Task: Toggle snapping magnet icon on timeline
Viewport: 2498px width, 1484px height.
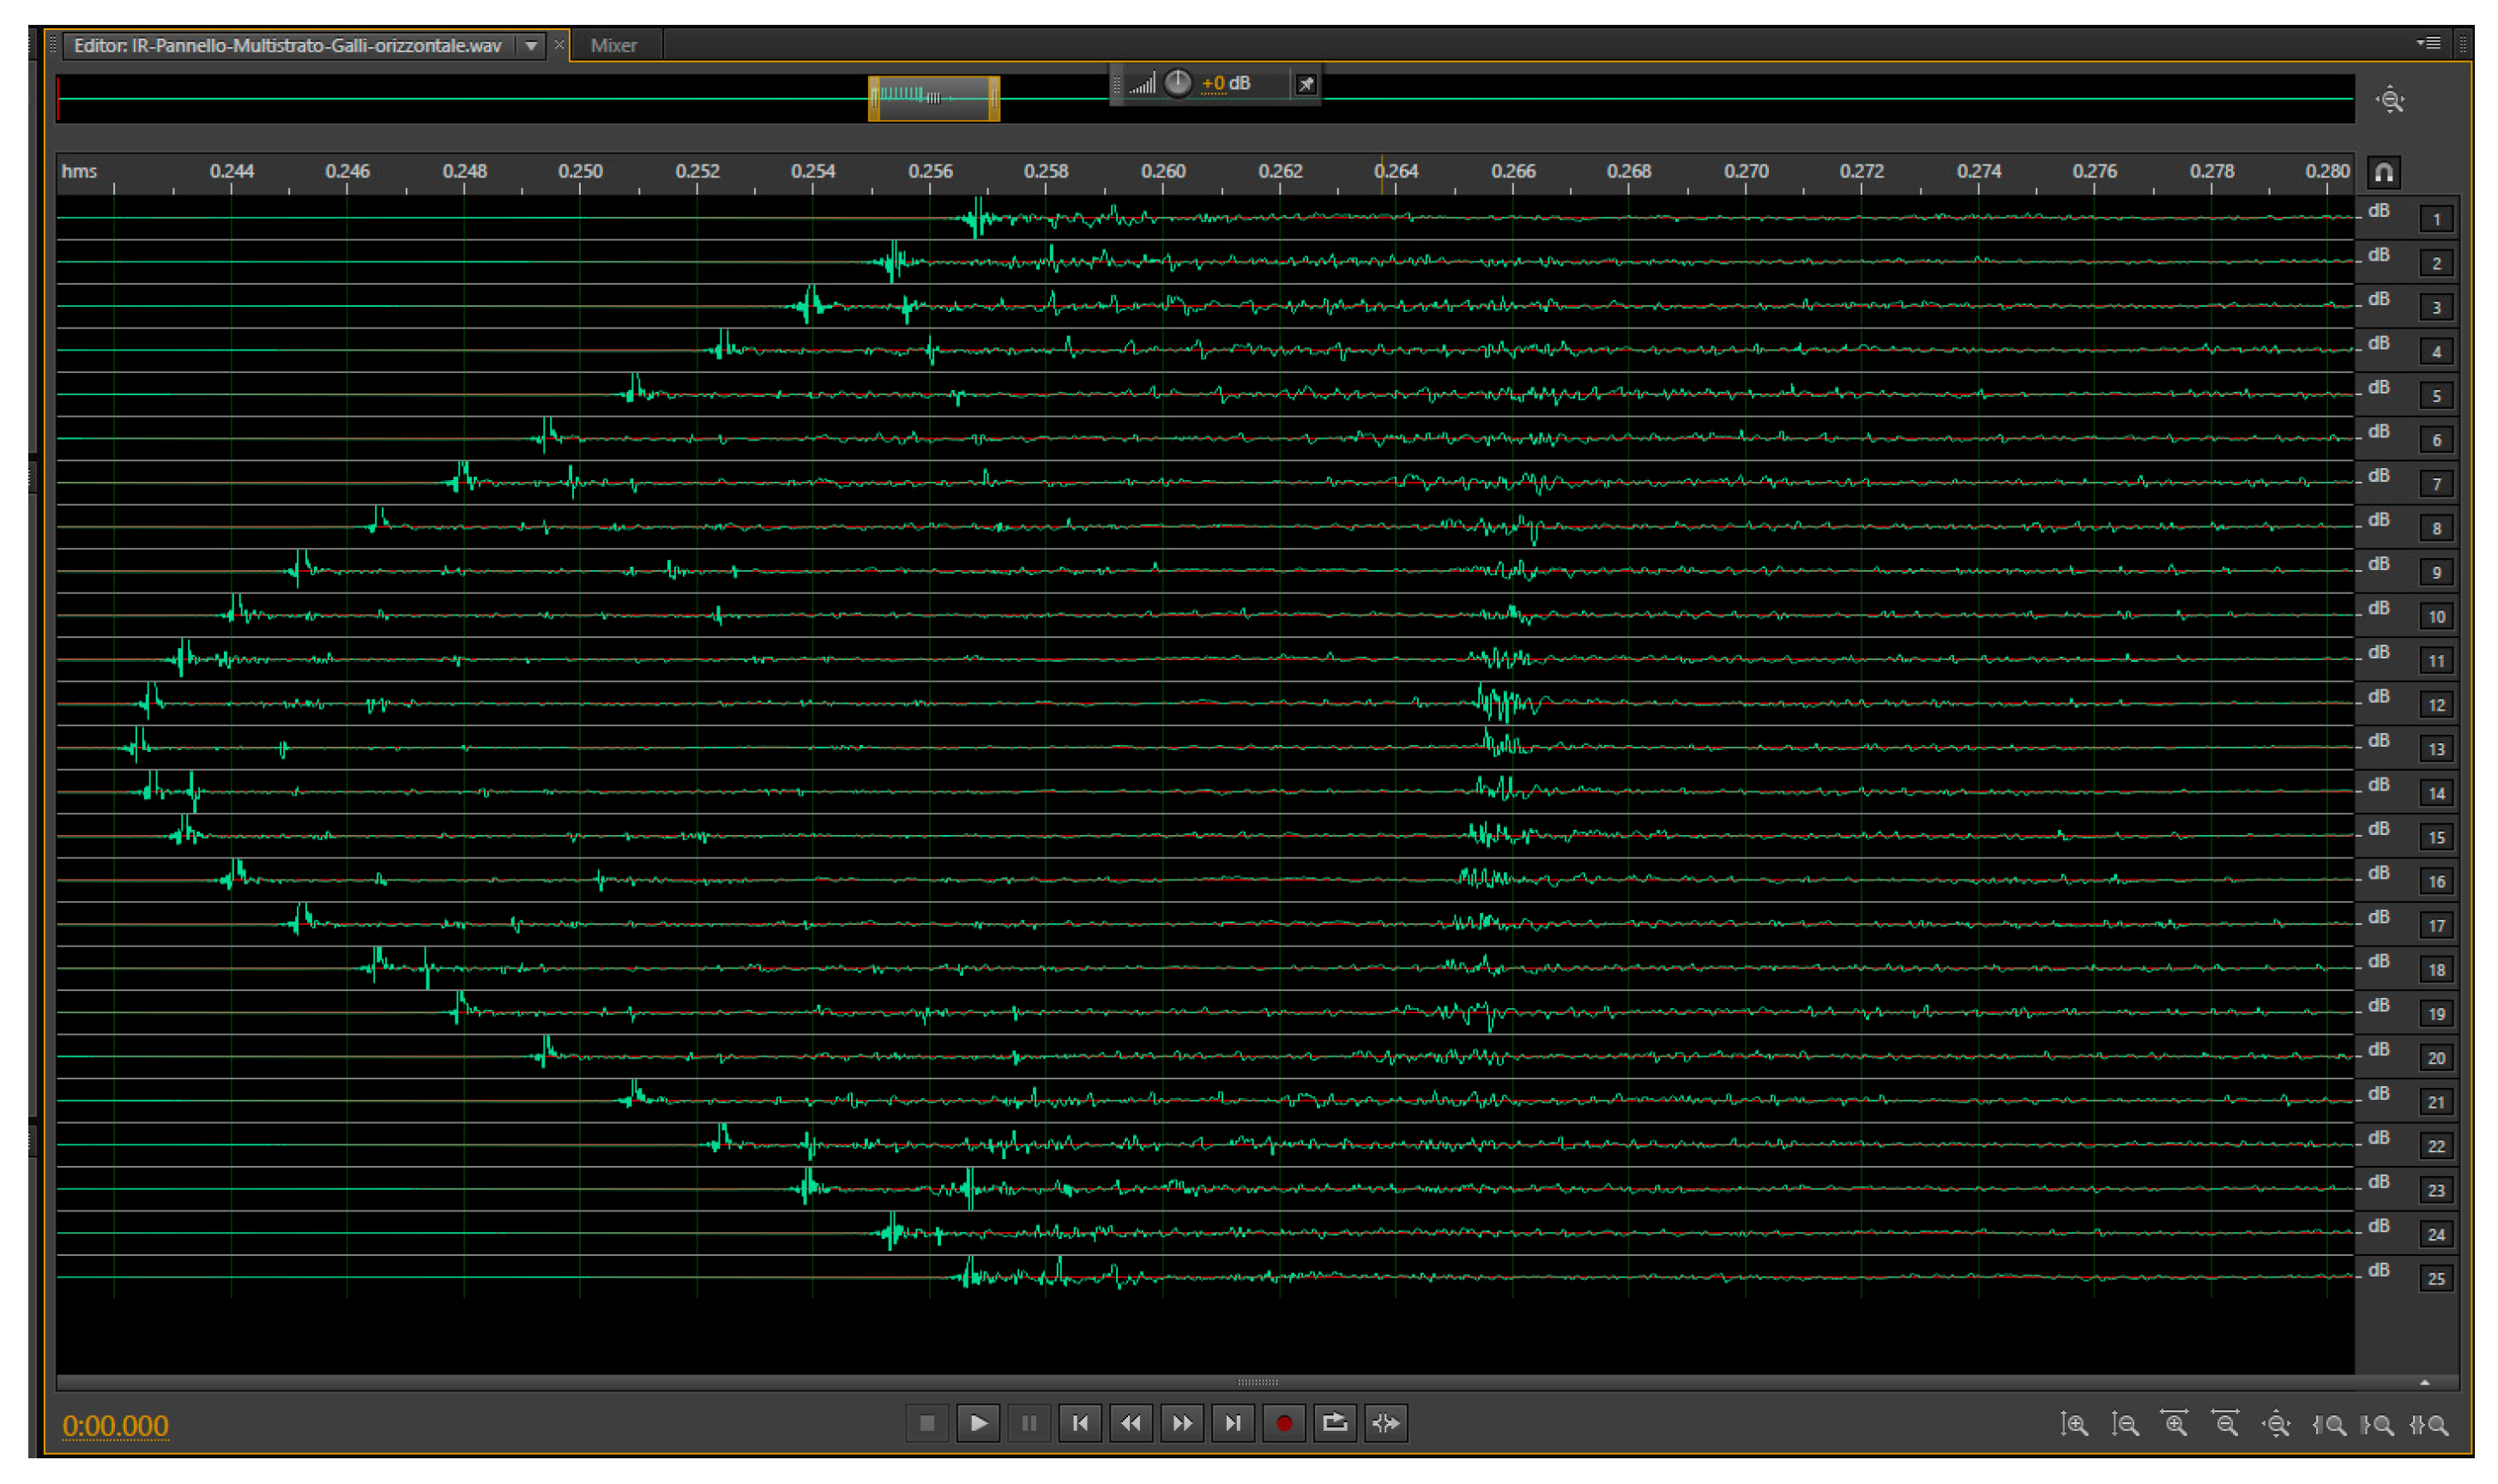Action: pos(2383,172)
